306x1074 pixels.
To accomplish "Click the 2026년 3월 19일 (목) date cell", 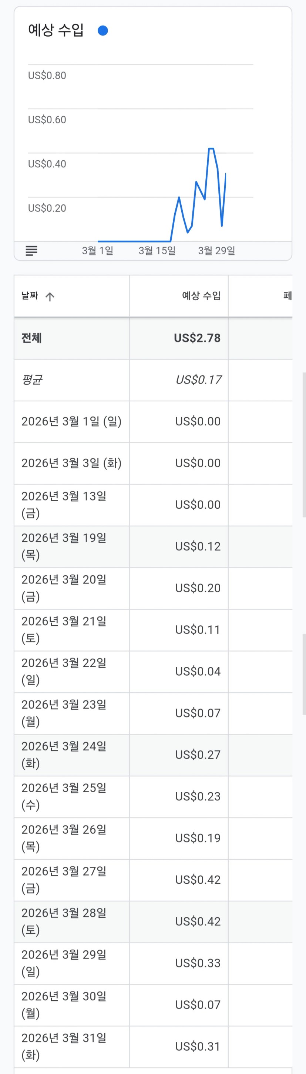I will click(x=64, y=546).
